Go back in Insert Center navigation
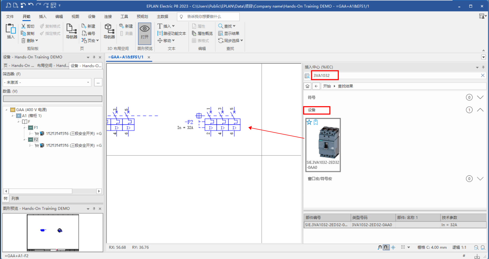This screenshot has width=489, height=259. (316, 86)
